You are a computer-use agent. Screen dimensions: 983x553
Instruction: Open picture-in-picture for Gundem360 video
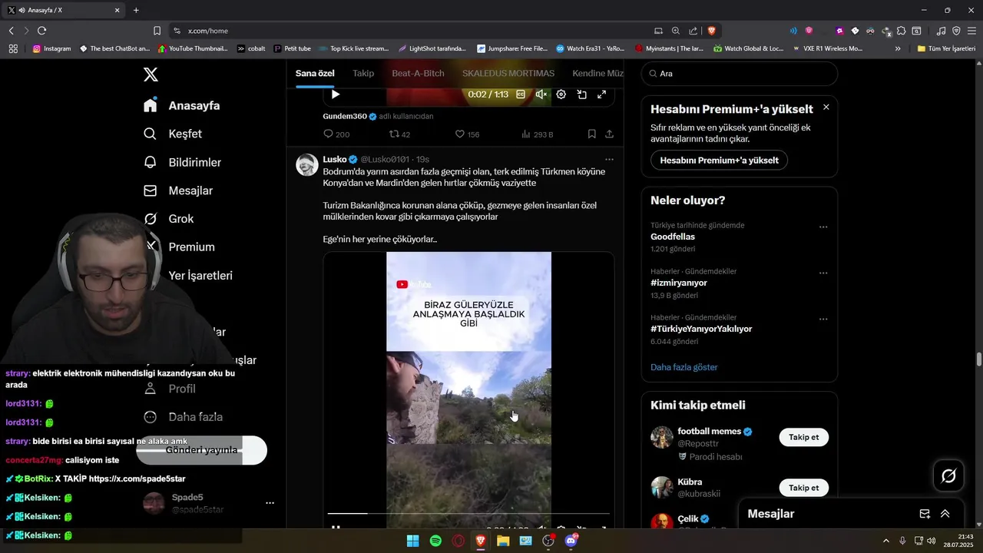point(582,94)
